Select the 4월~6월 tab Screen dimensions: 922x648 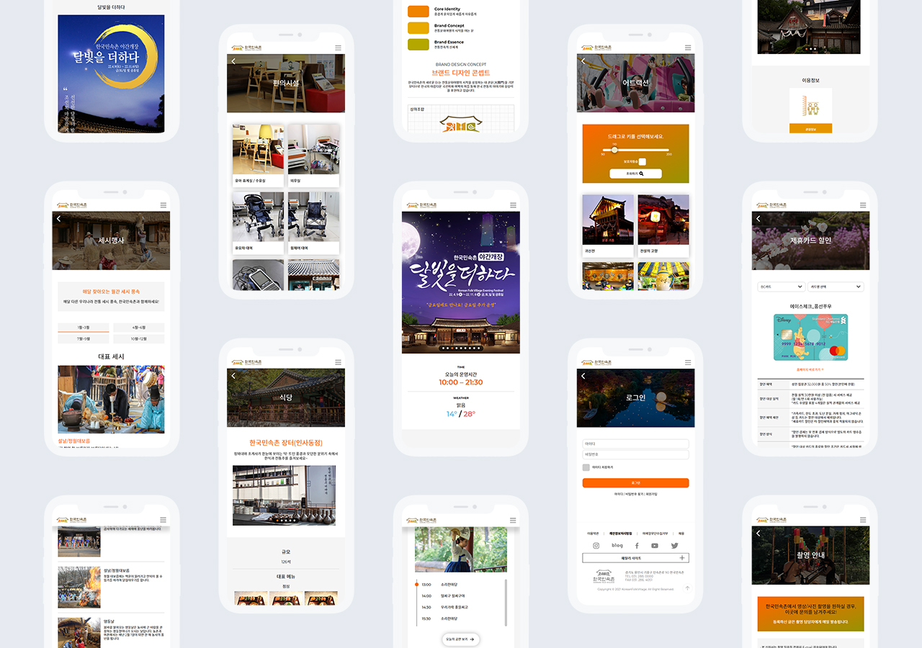pos(139,328)
